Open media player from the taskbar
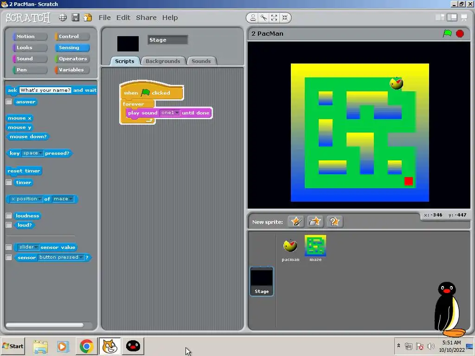This screenshot has height=356, width=475. pos(63,346)
